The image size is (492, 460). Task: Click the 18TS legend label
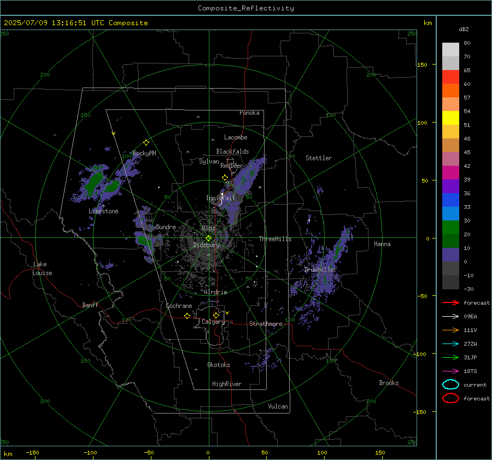coord(470,371)
